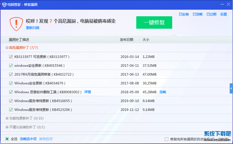Select the windows安全更新 (KB4015546) text
Viewport: 233px width, 144px height.
coord(40,66)
